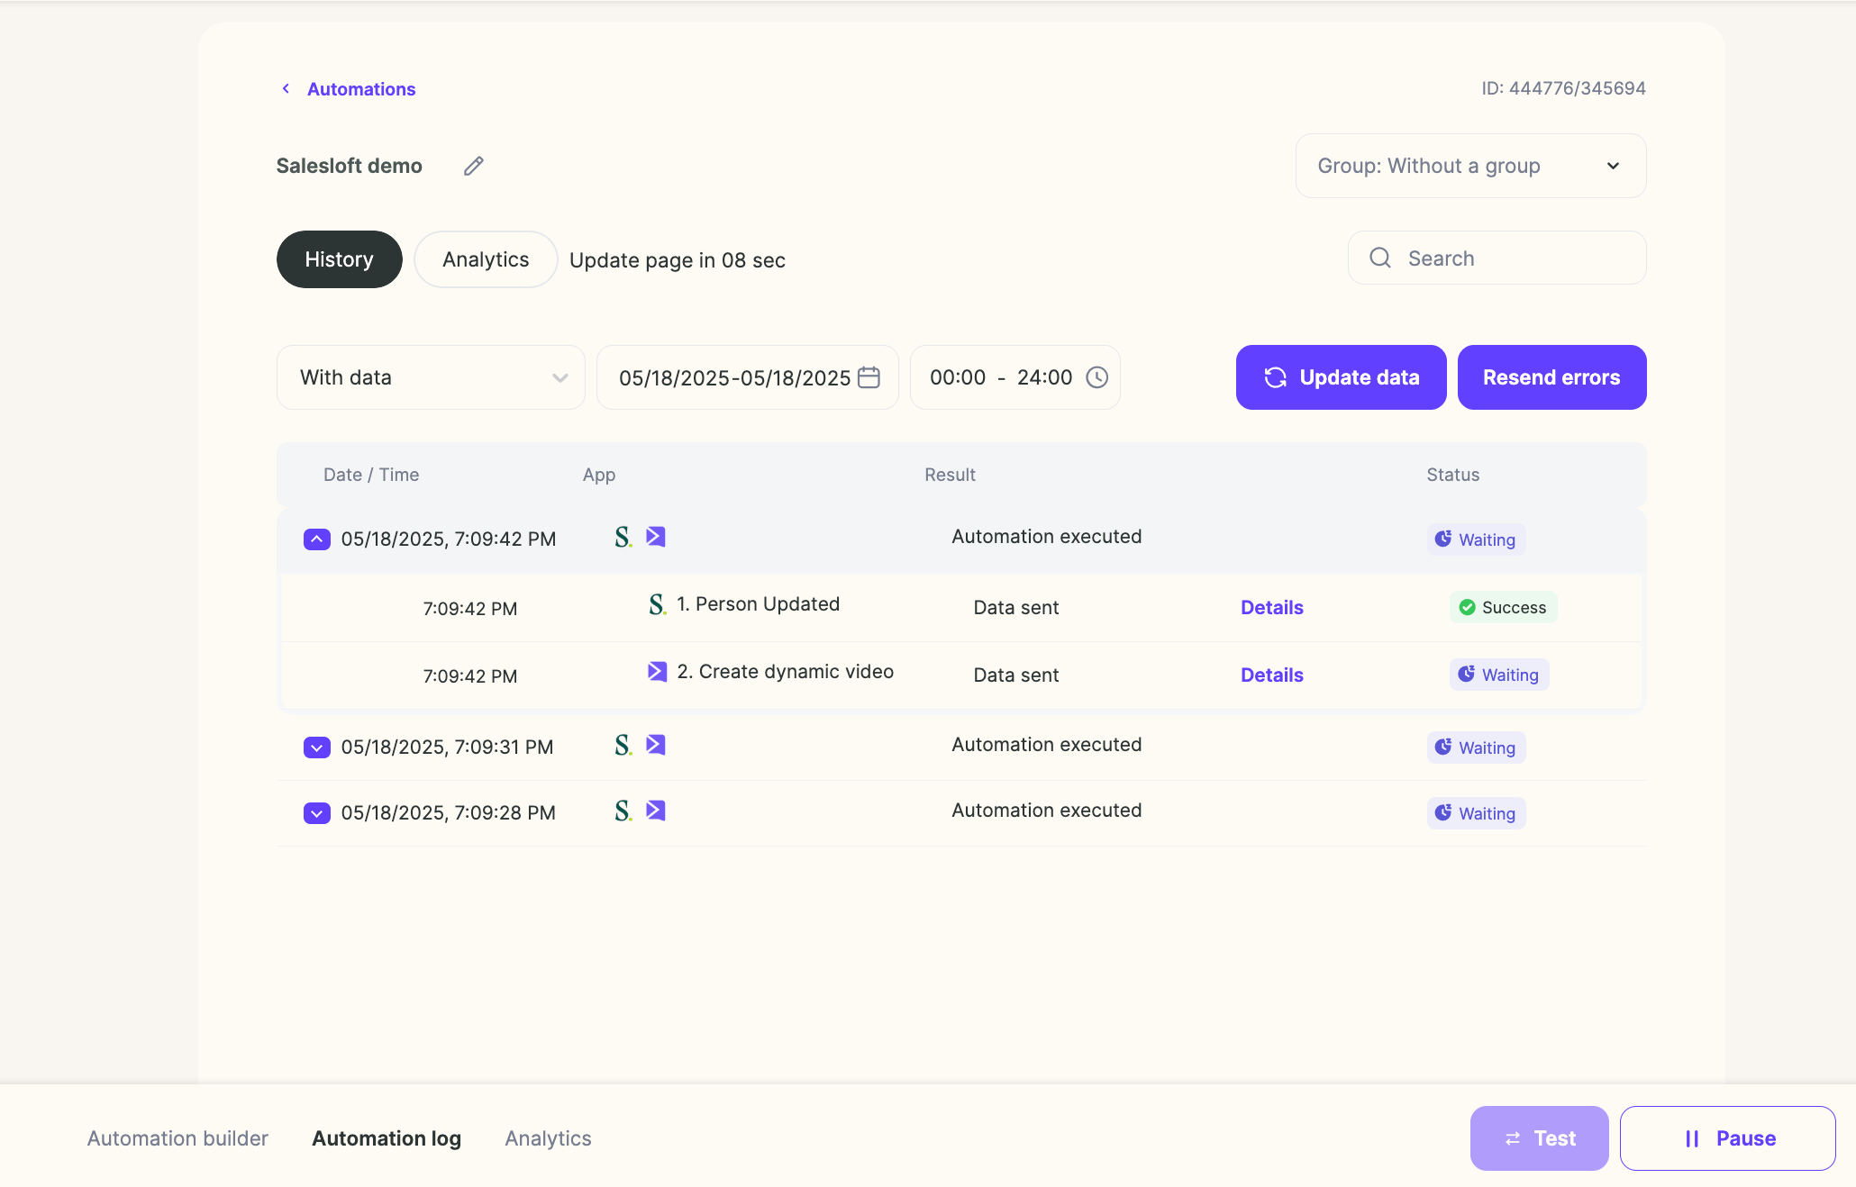Click the calendar icon in date range field
Viewport: 1856px width, 1187px height.
[869, 377]
